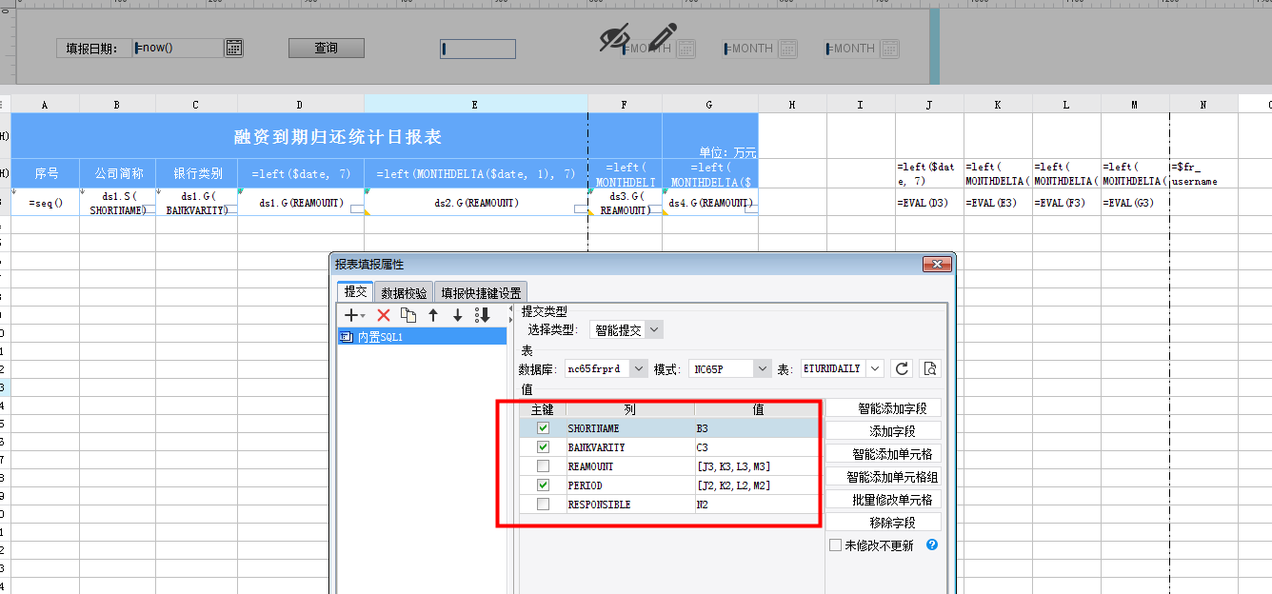Screen dimensions: 1272x594
Task: Click the sort list icon in the dialog toolbar
Action: point(483,315)
